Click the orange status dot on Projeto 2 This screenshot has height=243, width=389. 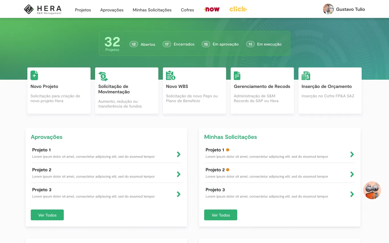[228, 170]
